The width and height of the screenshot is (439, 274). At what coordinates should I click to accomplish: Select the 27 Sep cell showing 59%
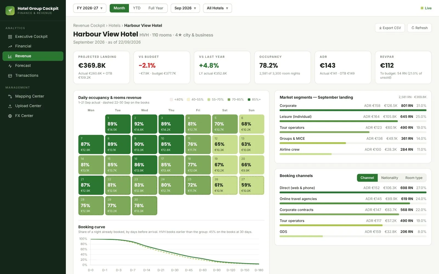pyautogui.click(x=252, y=185)
